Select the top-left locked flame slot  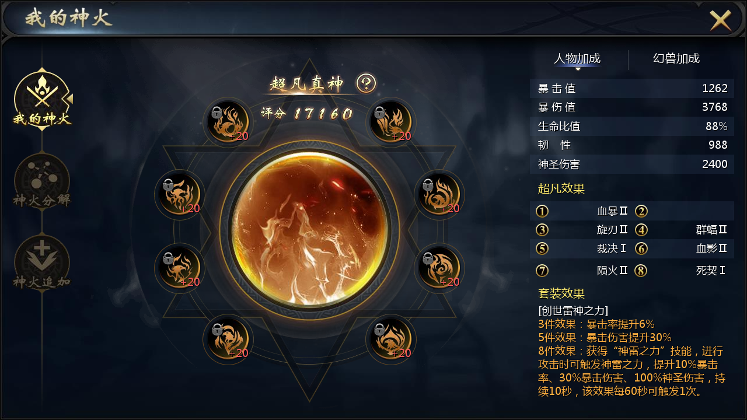228,122
